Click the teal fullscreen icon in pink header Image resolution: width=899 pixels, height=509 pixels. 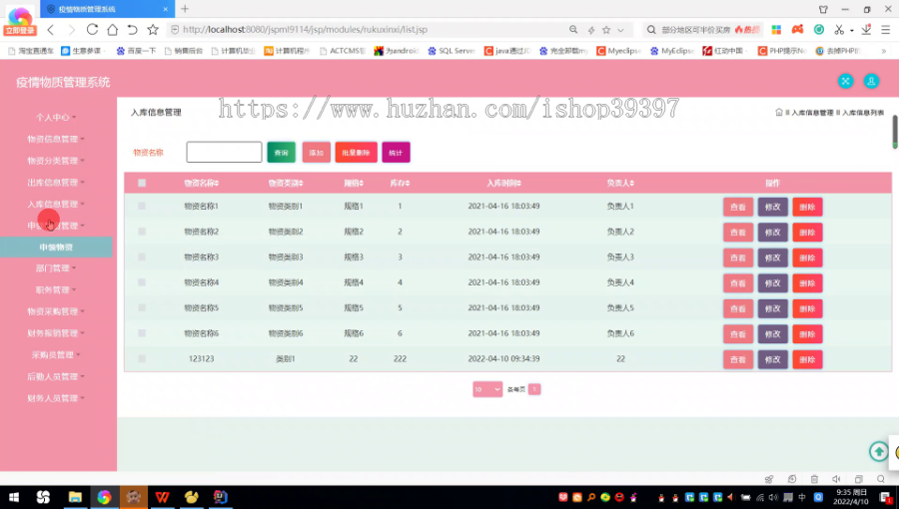(x=845, y=81)
